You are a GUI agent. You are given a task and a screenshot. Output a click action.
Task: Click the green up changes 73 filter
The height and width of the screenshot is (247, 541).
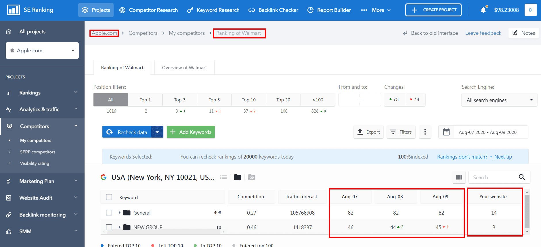tap(394, 99)
